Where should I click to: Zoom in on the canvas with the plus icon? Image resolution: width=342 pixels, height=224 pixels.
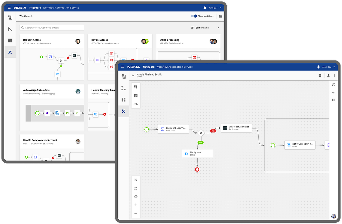pyautogui.click(x=136, y=205)
